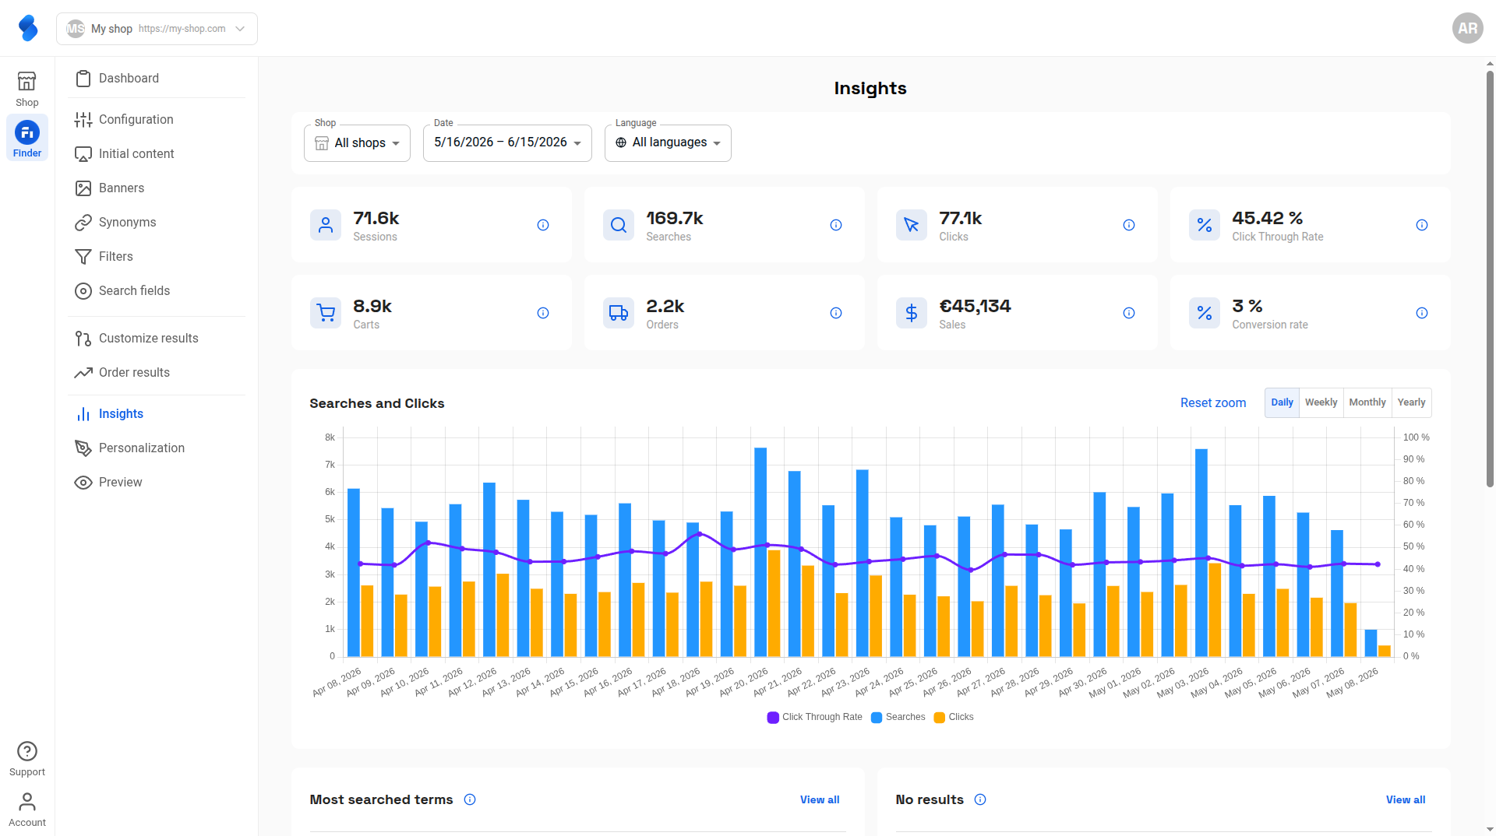
Task: Open the Account icon at the bottom left
Action: point(27,801)
